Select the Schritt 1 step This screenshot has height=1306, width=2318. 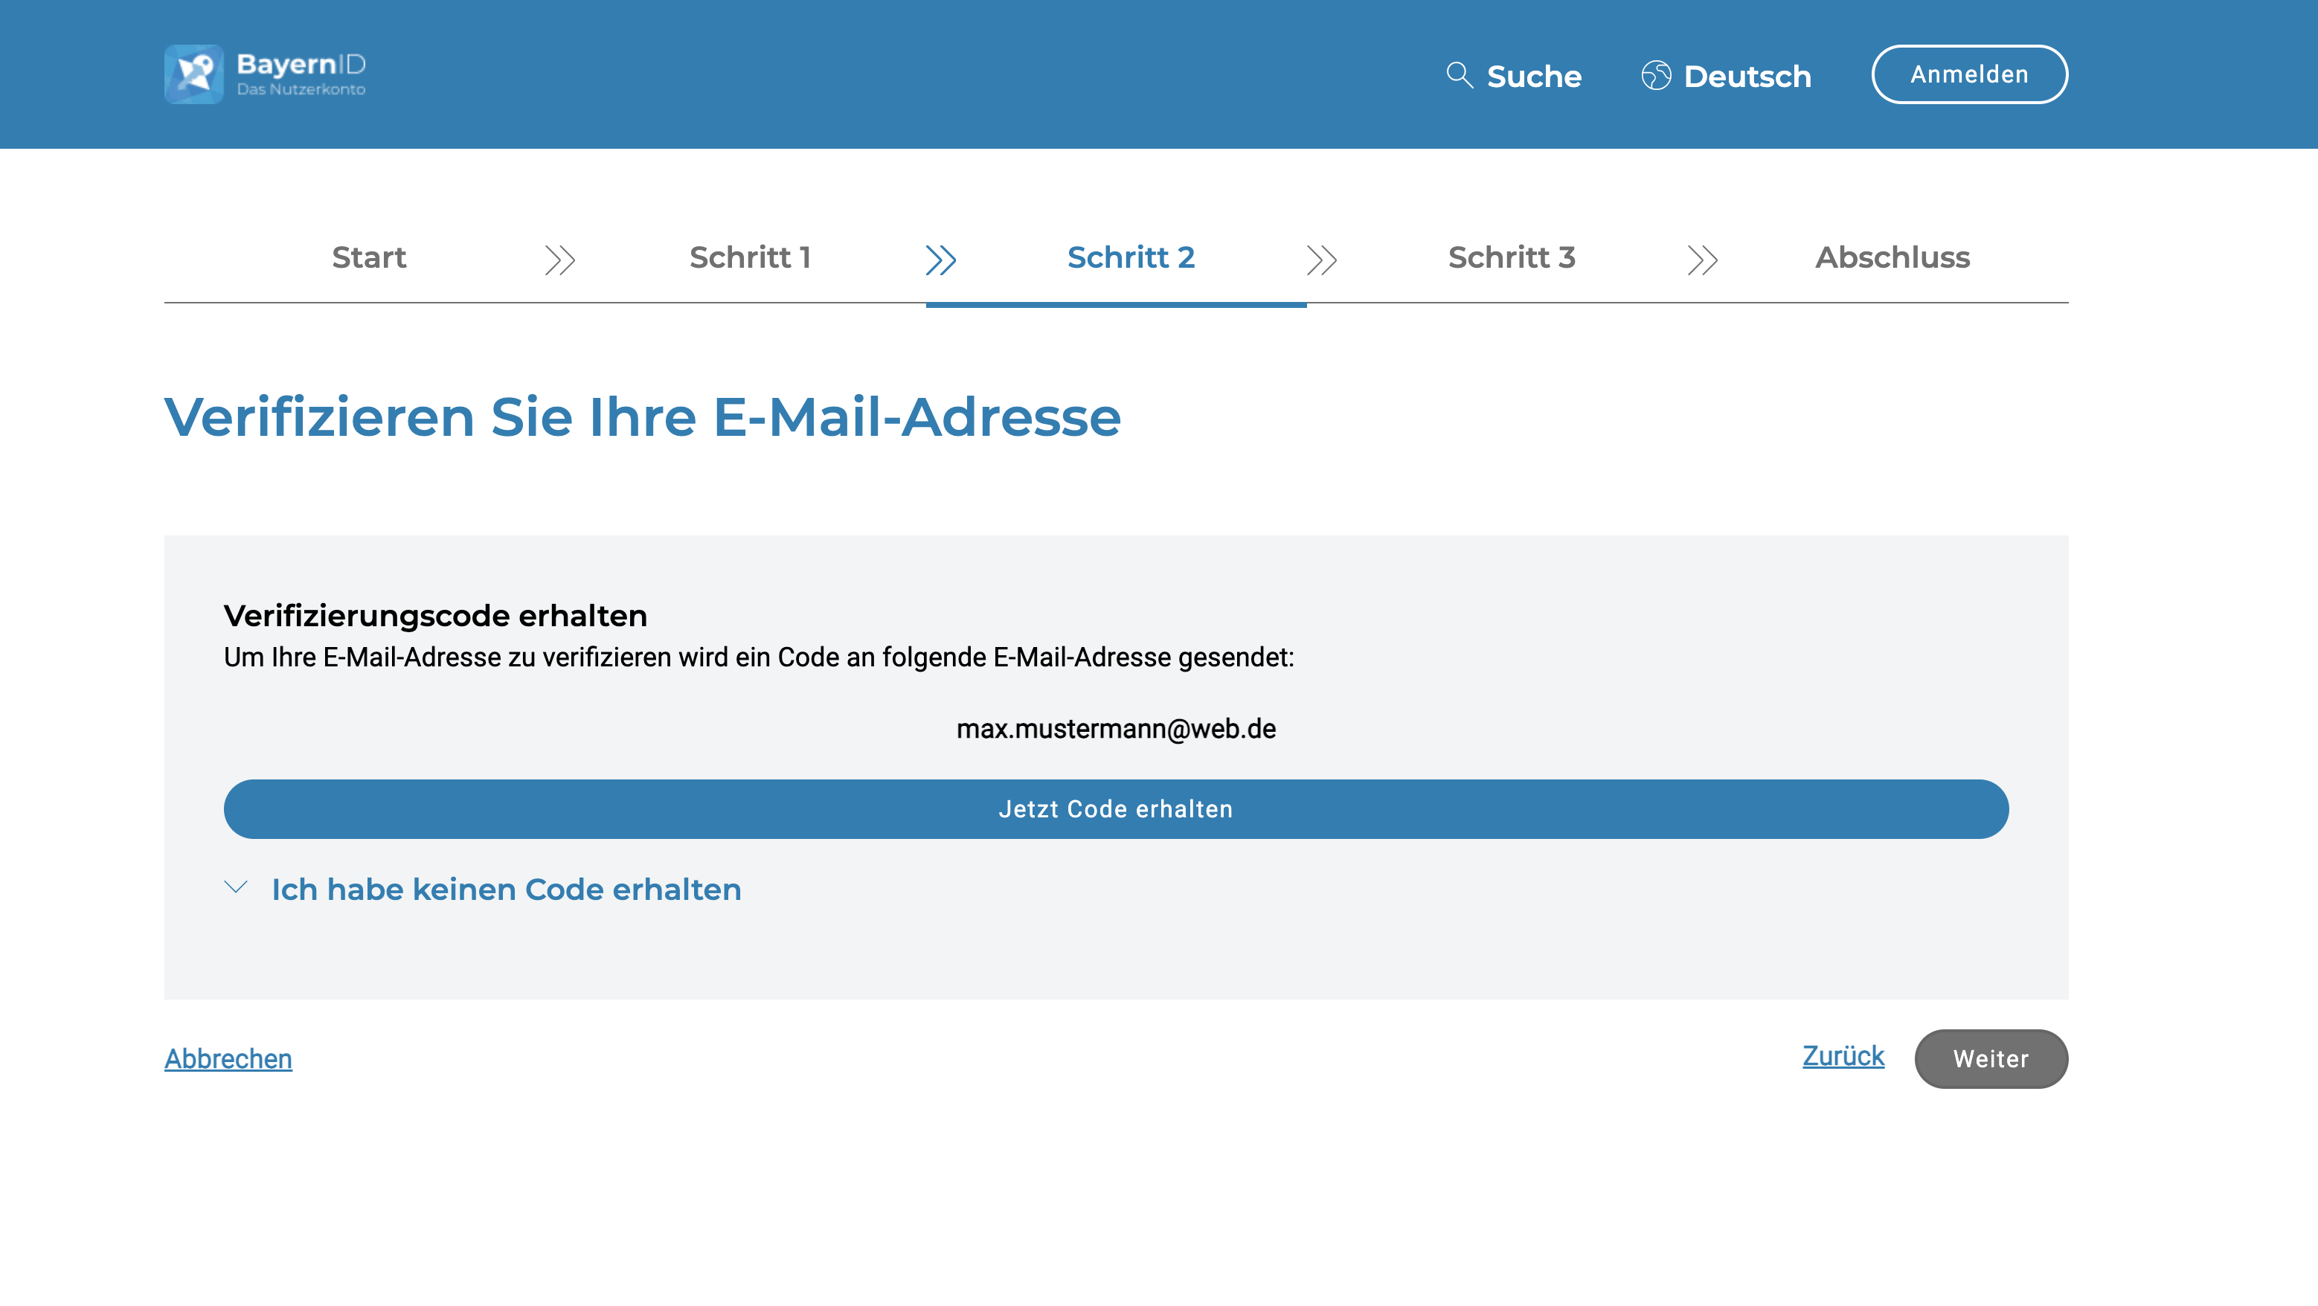coord(751,257)
